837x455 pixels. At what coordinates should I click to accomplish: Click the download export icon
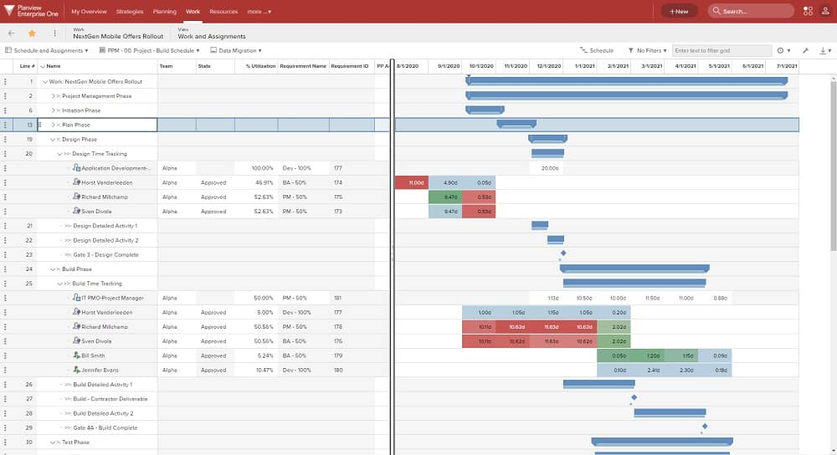pos(825,51)
